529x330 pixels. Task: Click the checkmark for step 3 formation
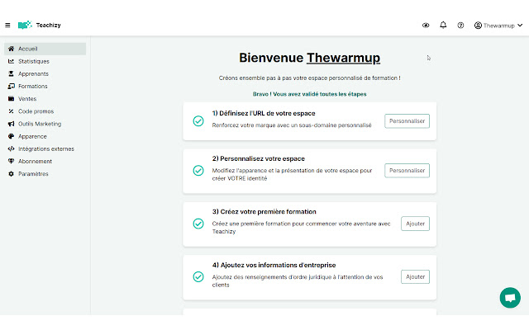coord(198,224)
